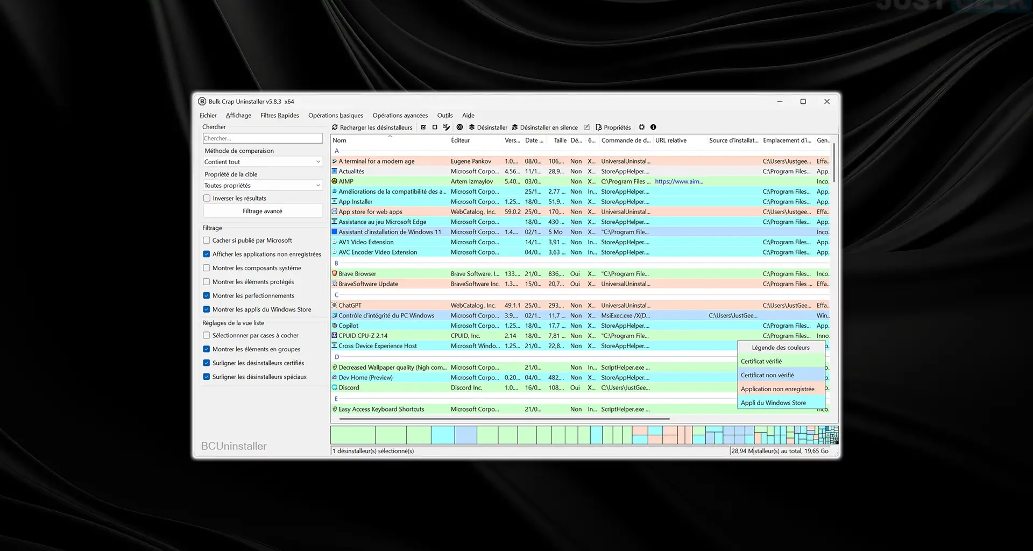Toggle Surligner les désinstalleurs spéciaux
1033x551 pixels.
(x=207, y=377)
